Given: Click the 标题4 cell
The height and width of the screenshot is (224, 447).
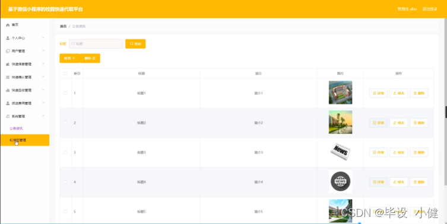Looking at the screenshot, I should pos(141,182).
